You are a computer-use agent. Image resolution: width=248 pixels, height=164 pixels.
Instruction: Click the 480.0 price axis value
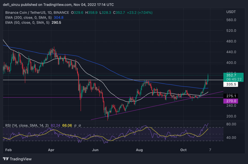(x=231, y=41)
